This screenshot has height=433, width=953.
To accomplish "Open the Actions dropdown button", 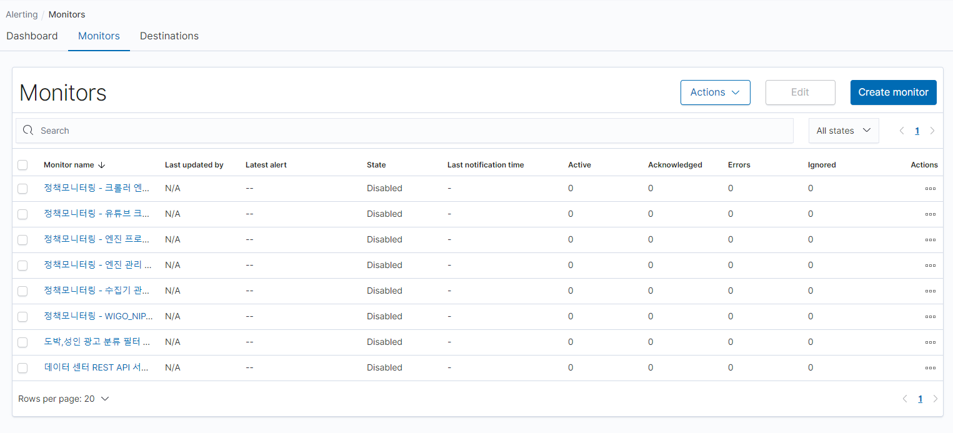I will click(x=715, y=92).
